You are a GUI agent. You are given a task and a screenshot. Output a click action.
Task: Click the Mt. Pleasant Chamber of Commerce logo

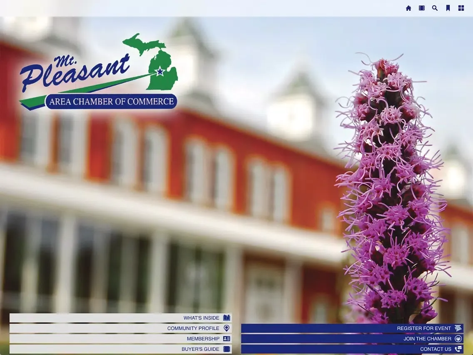(99, 72)
